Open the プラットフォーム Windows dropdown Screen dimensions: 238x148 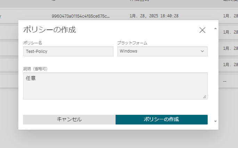click(x=162, y=51)
